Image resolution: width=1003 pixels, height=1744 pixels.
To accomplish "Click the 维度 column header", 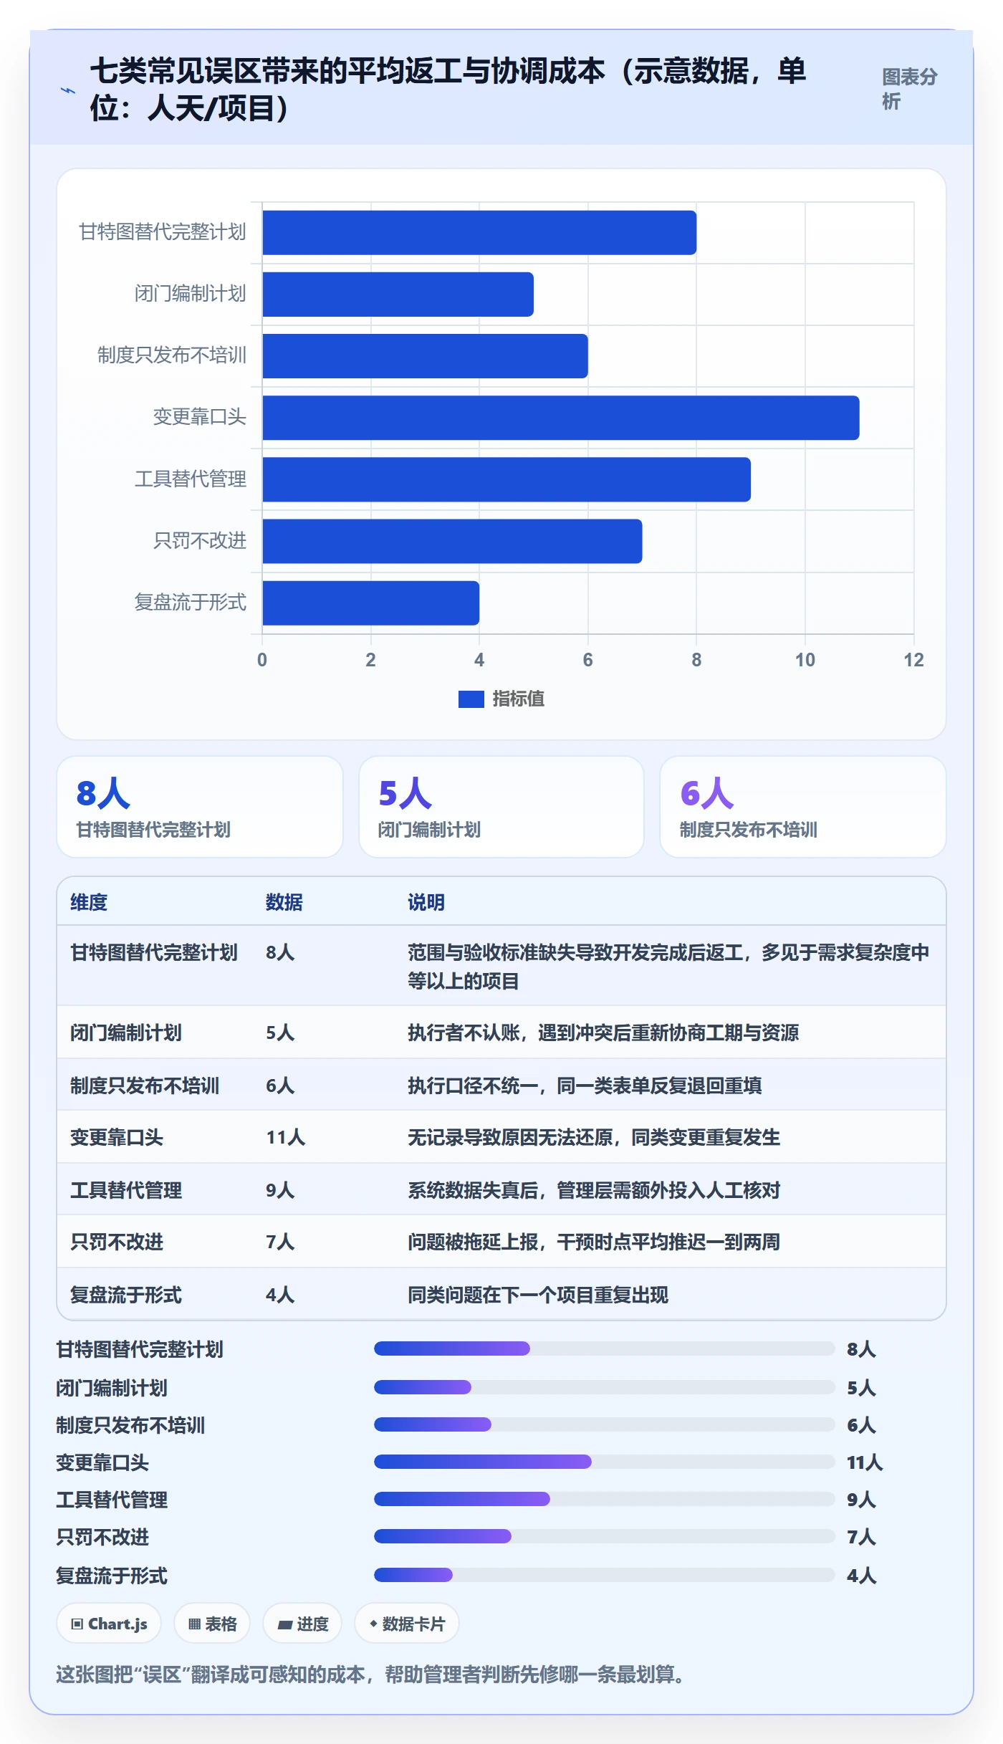I will 89,902.
